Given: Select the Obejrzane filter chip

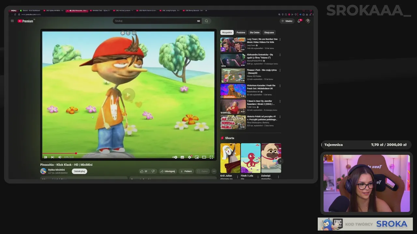Looking at the screenshot, I should click(x=269, y=32).
